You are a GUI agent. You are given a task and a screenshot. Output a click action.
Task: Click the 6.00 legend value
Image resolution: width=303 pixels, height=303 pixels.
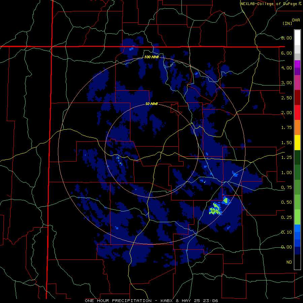tap(287, 53)
